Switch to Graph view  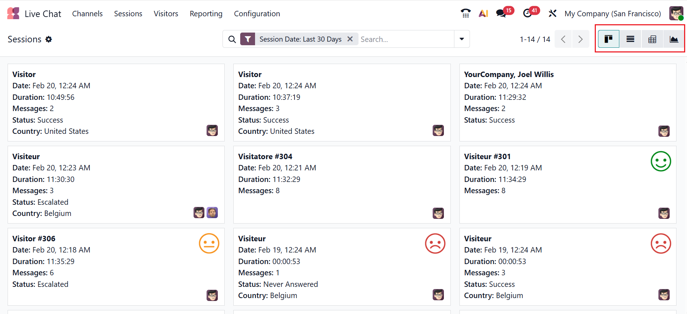674,39
